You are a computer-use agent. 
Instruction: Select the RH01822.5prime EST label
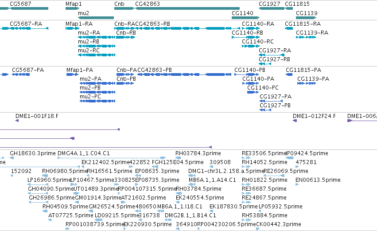tap(264, 180)
